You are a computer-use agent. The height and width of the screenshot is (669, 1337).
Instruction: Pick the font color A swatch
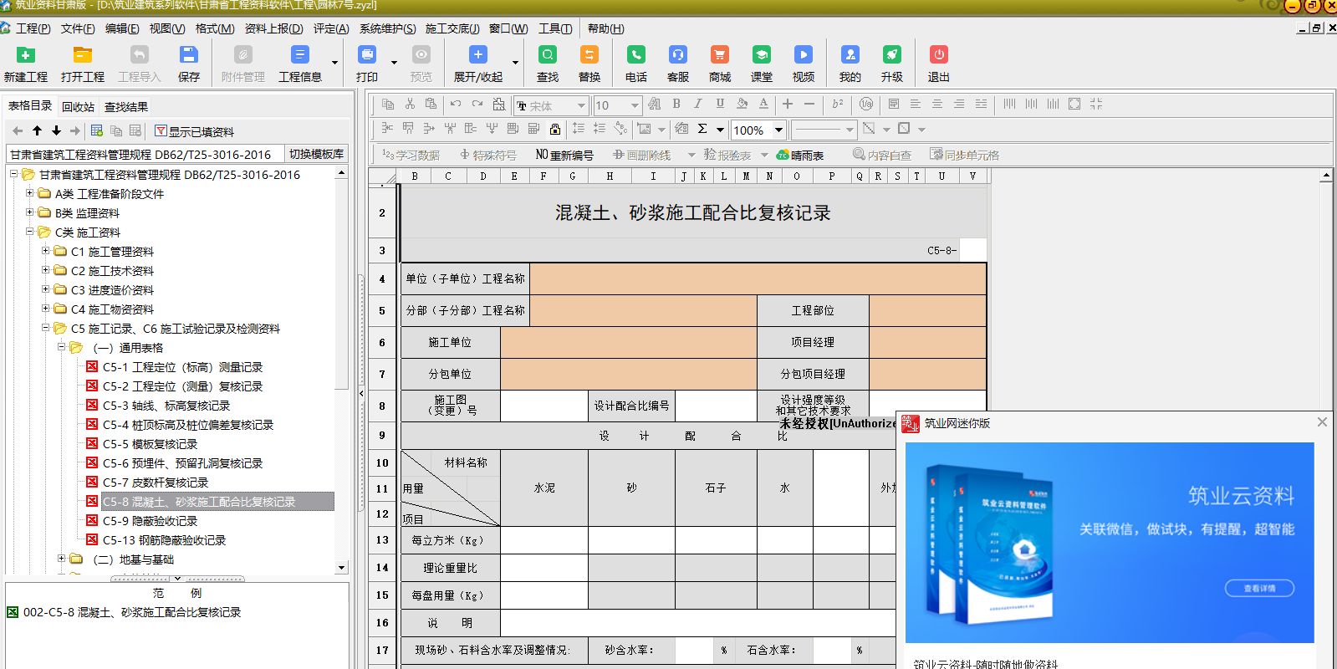pyautogui.click(x=763, y=105)
